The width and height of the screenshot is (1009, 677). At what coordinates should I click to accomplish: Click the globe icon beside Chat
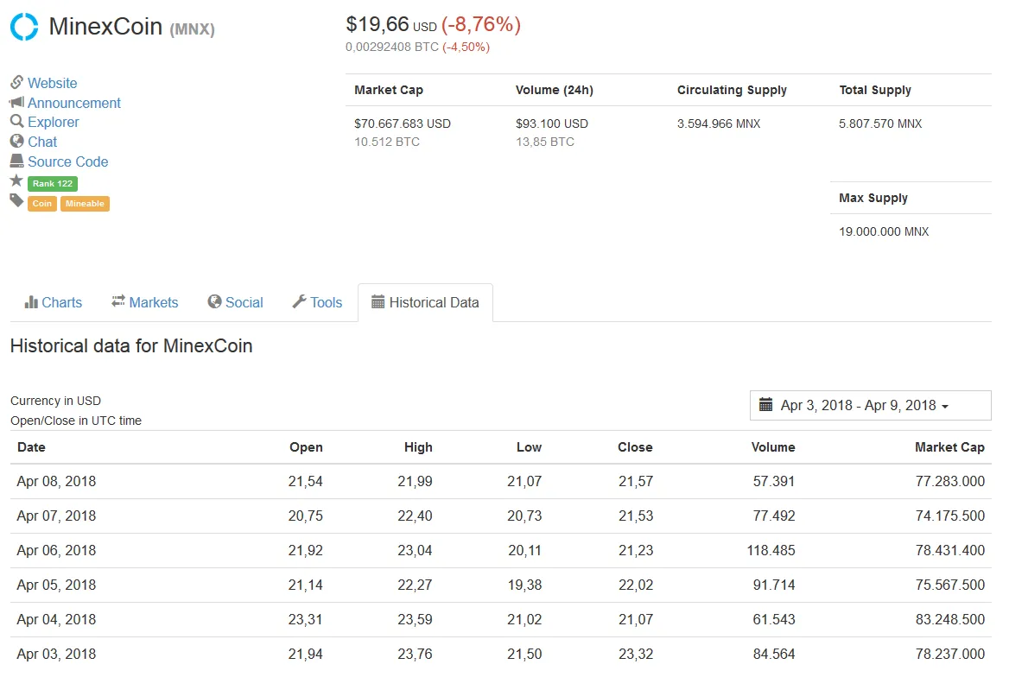[16, 141]
